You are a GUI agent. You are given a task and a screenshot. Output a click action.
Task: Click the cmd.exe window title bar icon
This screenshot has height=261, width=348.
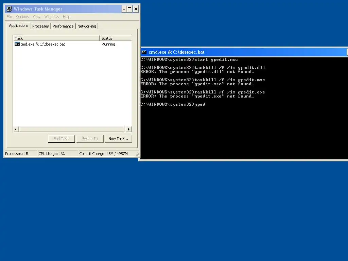(144, 52)
